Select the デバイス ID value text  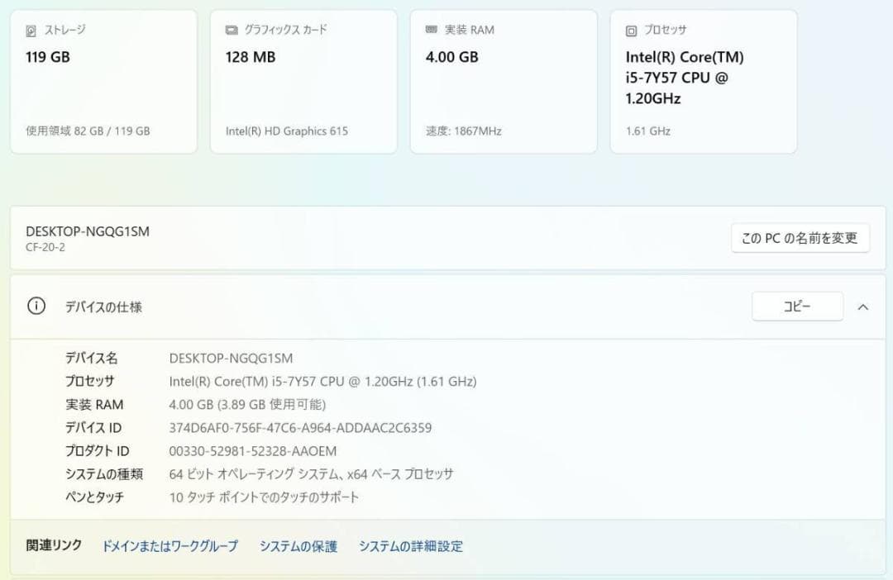[300, 428]
